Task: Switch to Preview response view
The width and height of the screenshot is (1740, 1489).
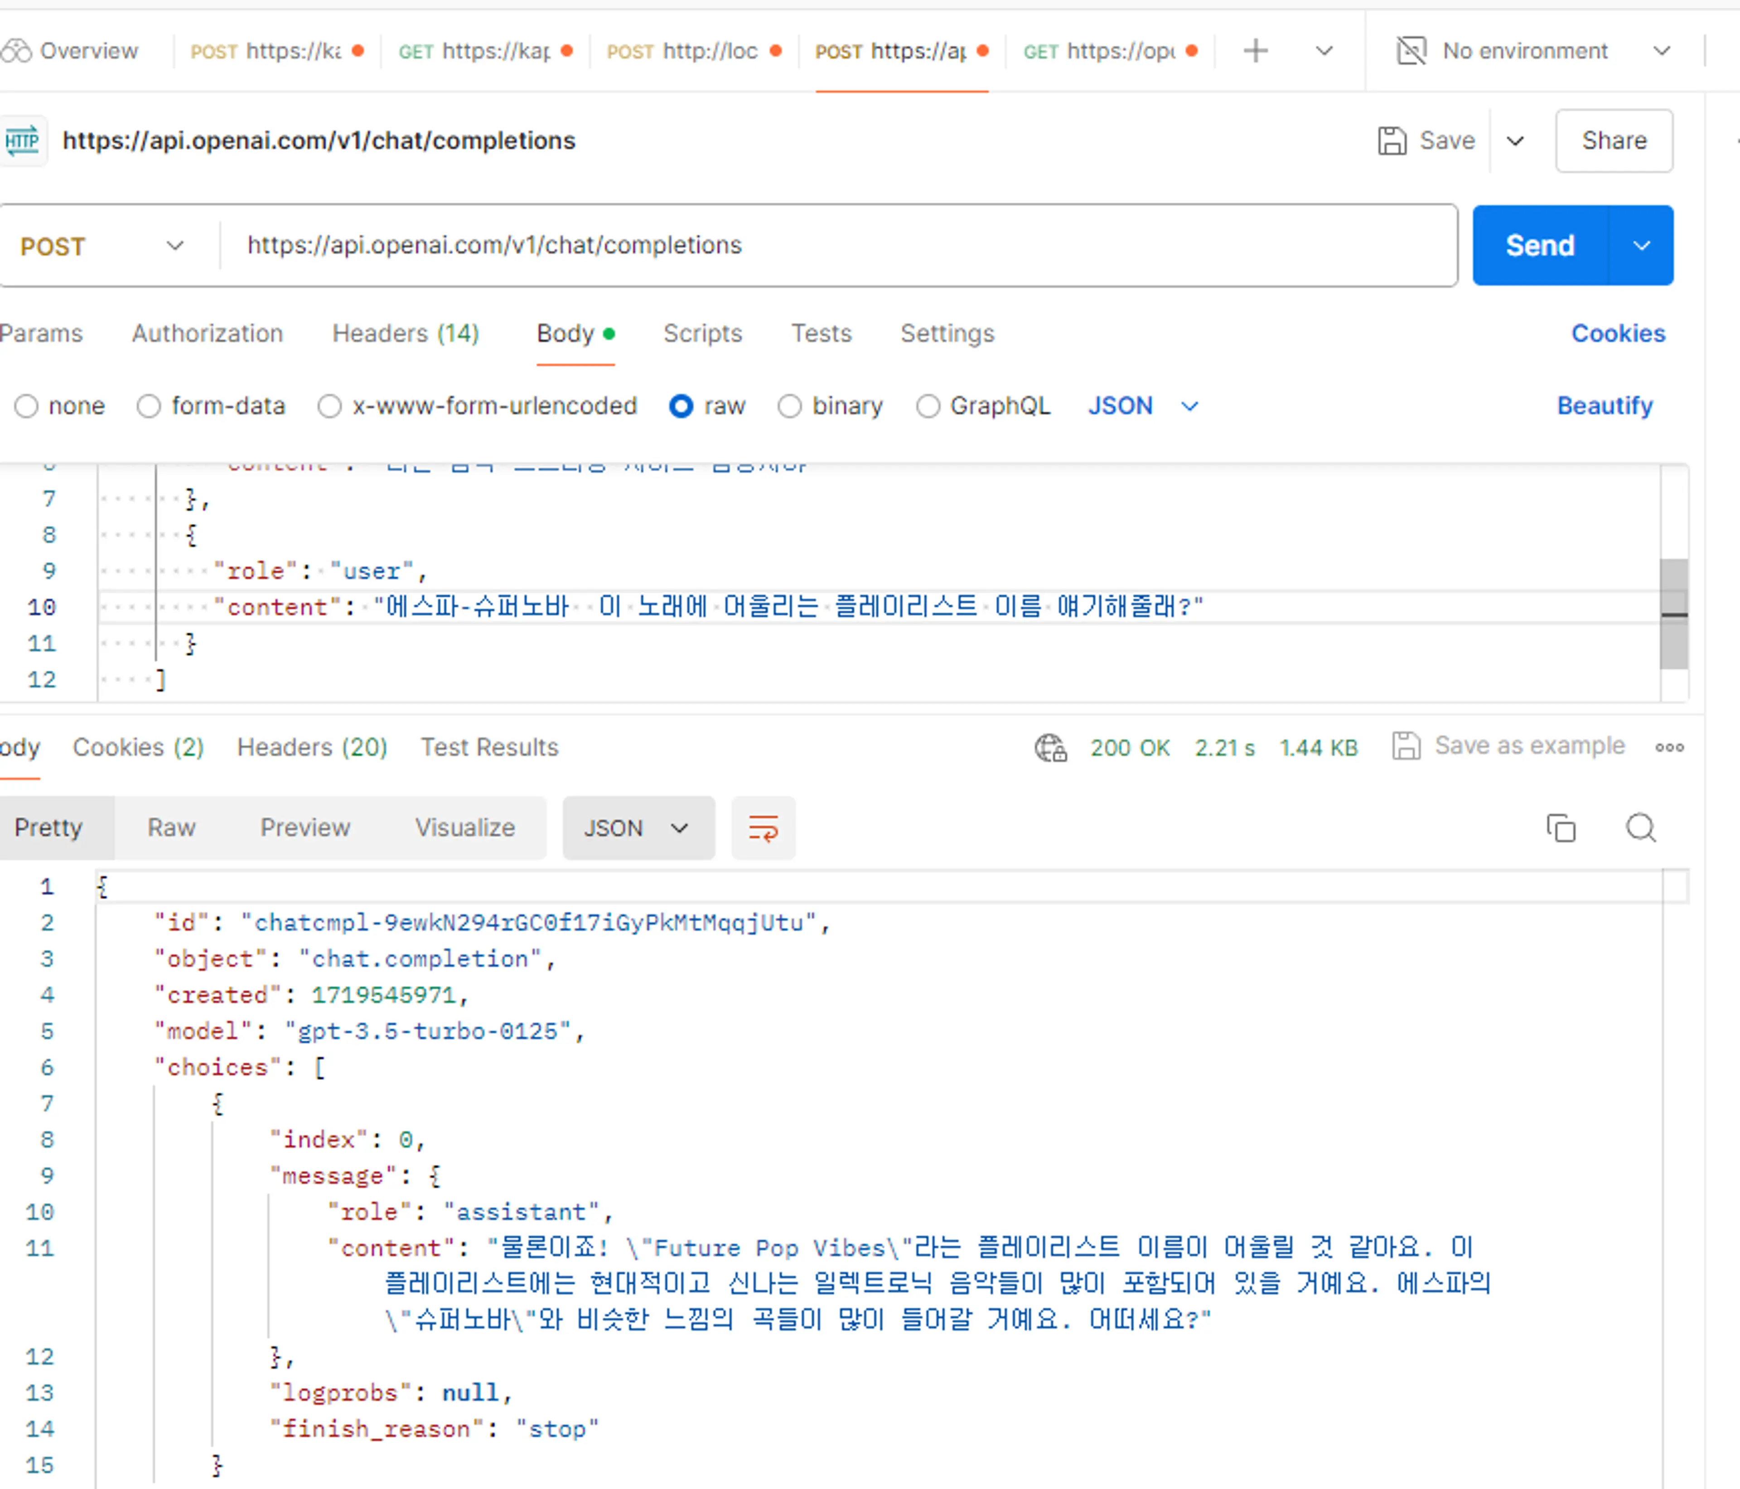Action: tap(305, 828)
